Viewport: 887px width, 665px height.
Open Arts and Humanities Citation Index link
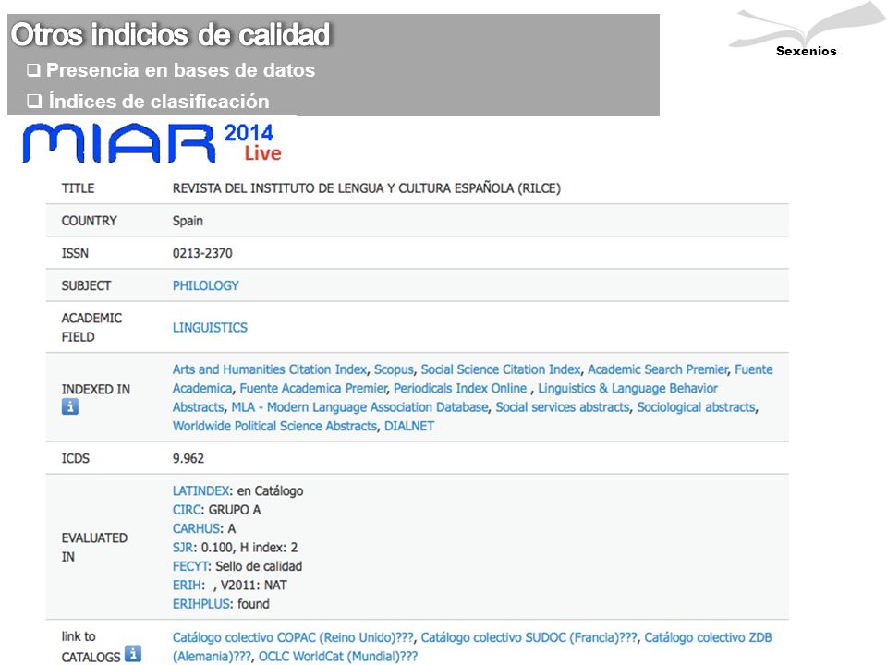click(270, 369)
